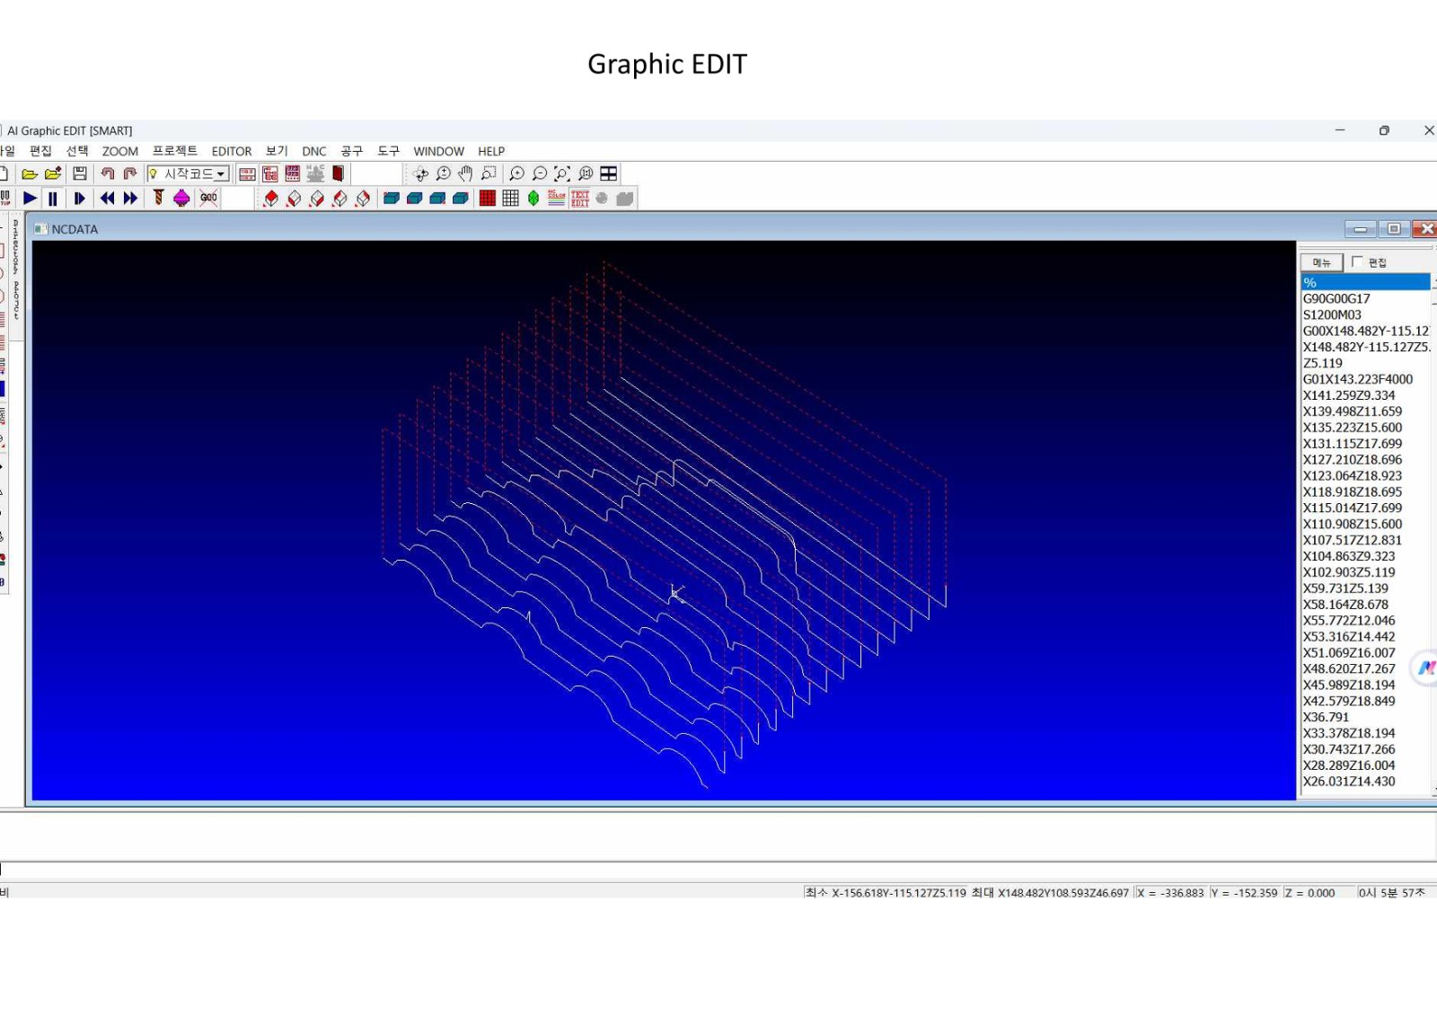Select the first red-top cube view icon
The height and width of the screenshot is (1017, 1437).
point(270,199)
